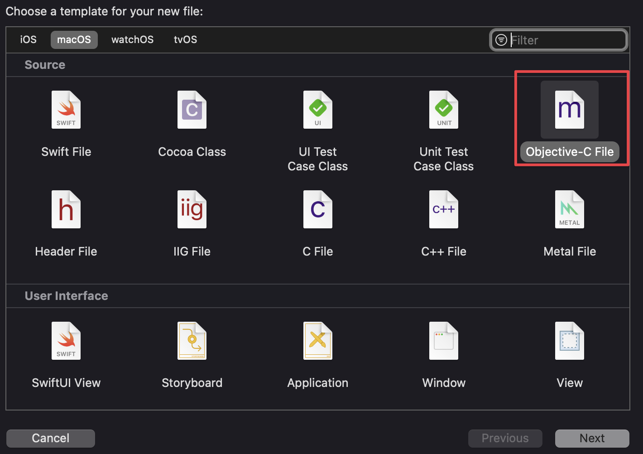Click the "Swift File" label
The width and height of the screenshot is (643, 454).
coord(66,152)
